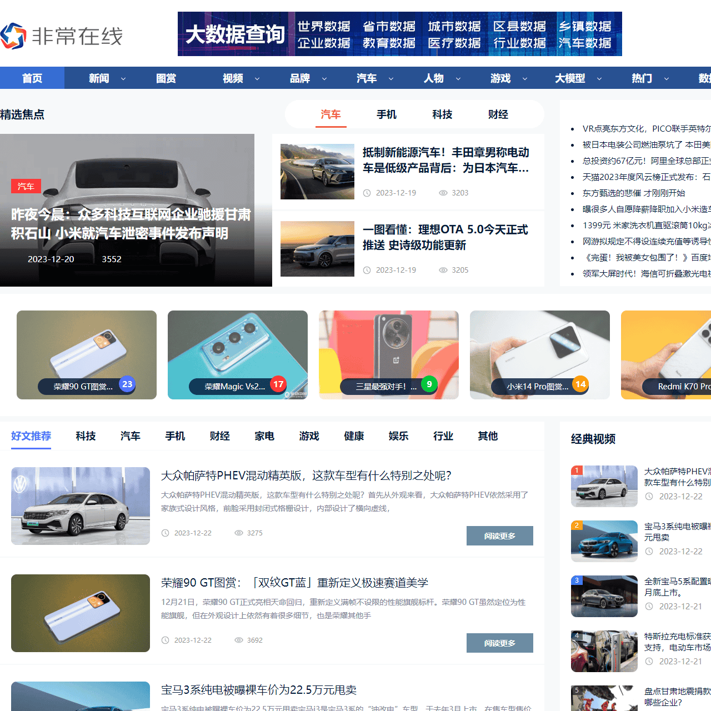The image size is (711, 711).
Task: Select the 财经 tab in article list
Action: (x=220, y=436)
